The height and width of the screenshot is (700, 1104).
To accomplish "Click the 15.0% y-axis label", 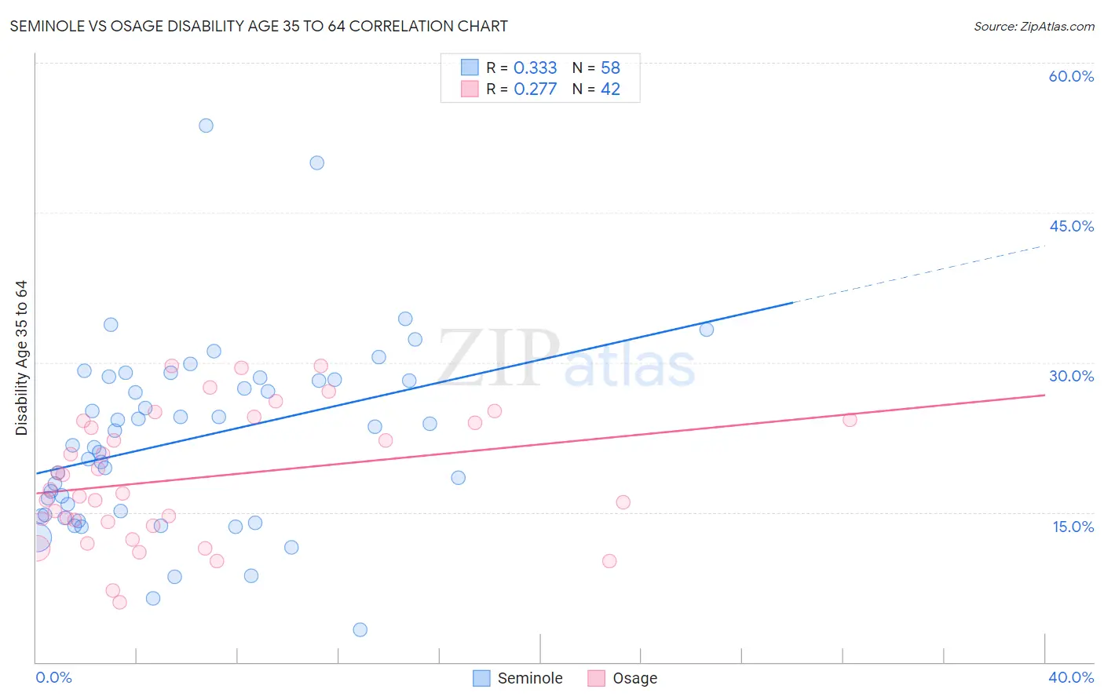I will (1073, 527).
